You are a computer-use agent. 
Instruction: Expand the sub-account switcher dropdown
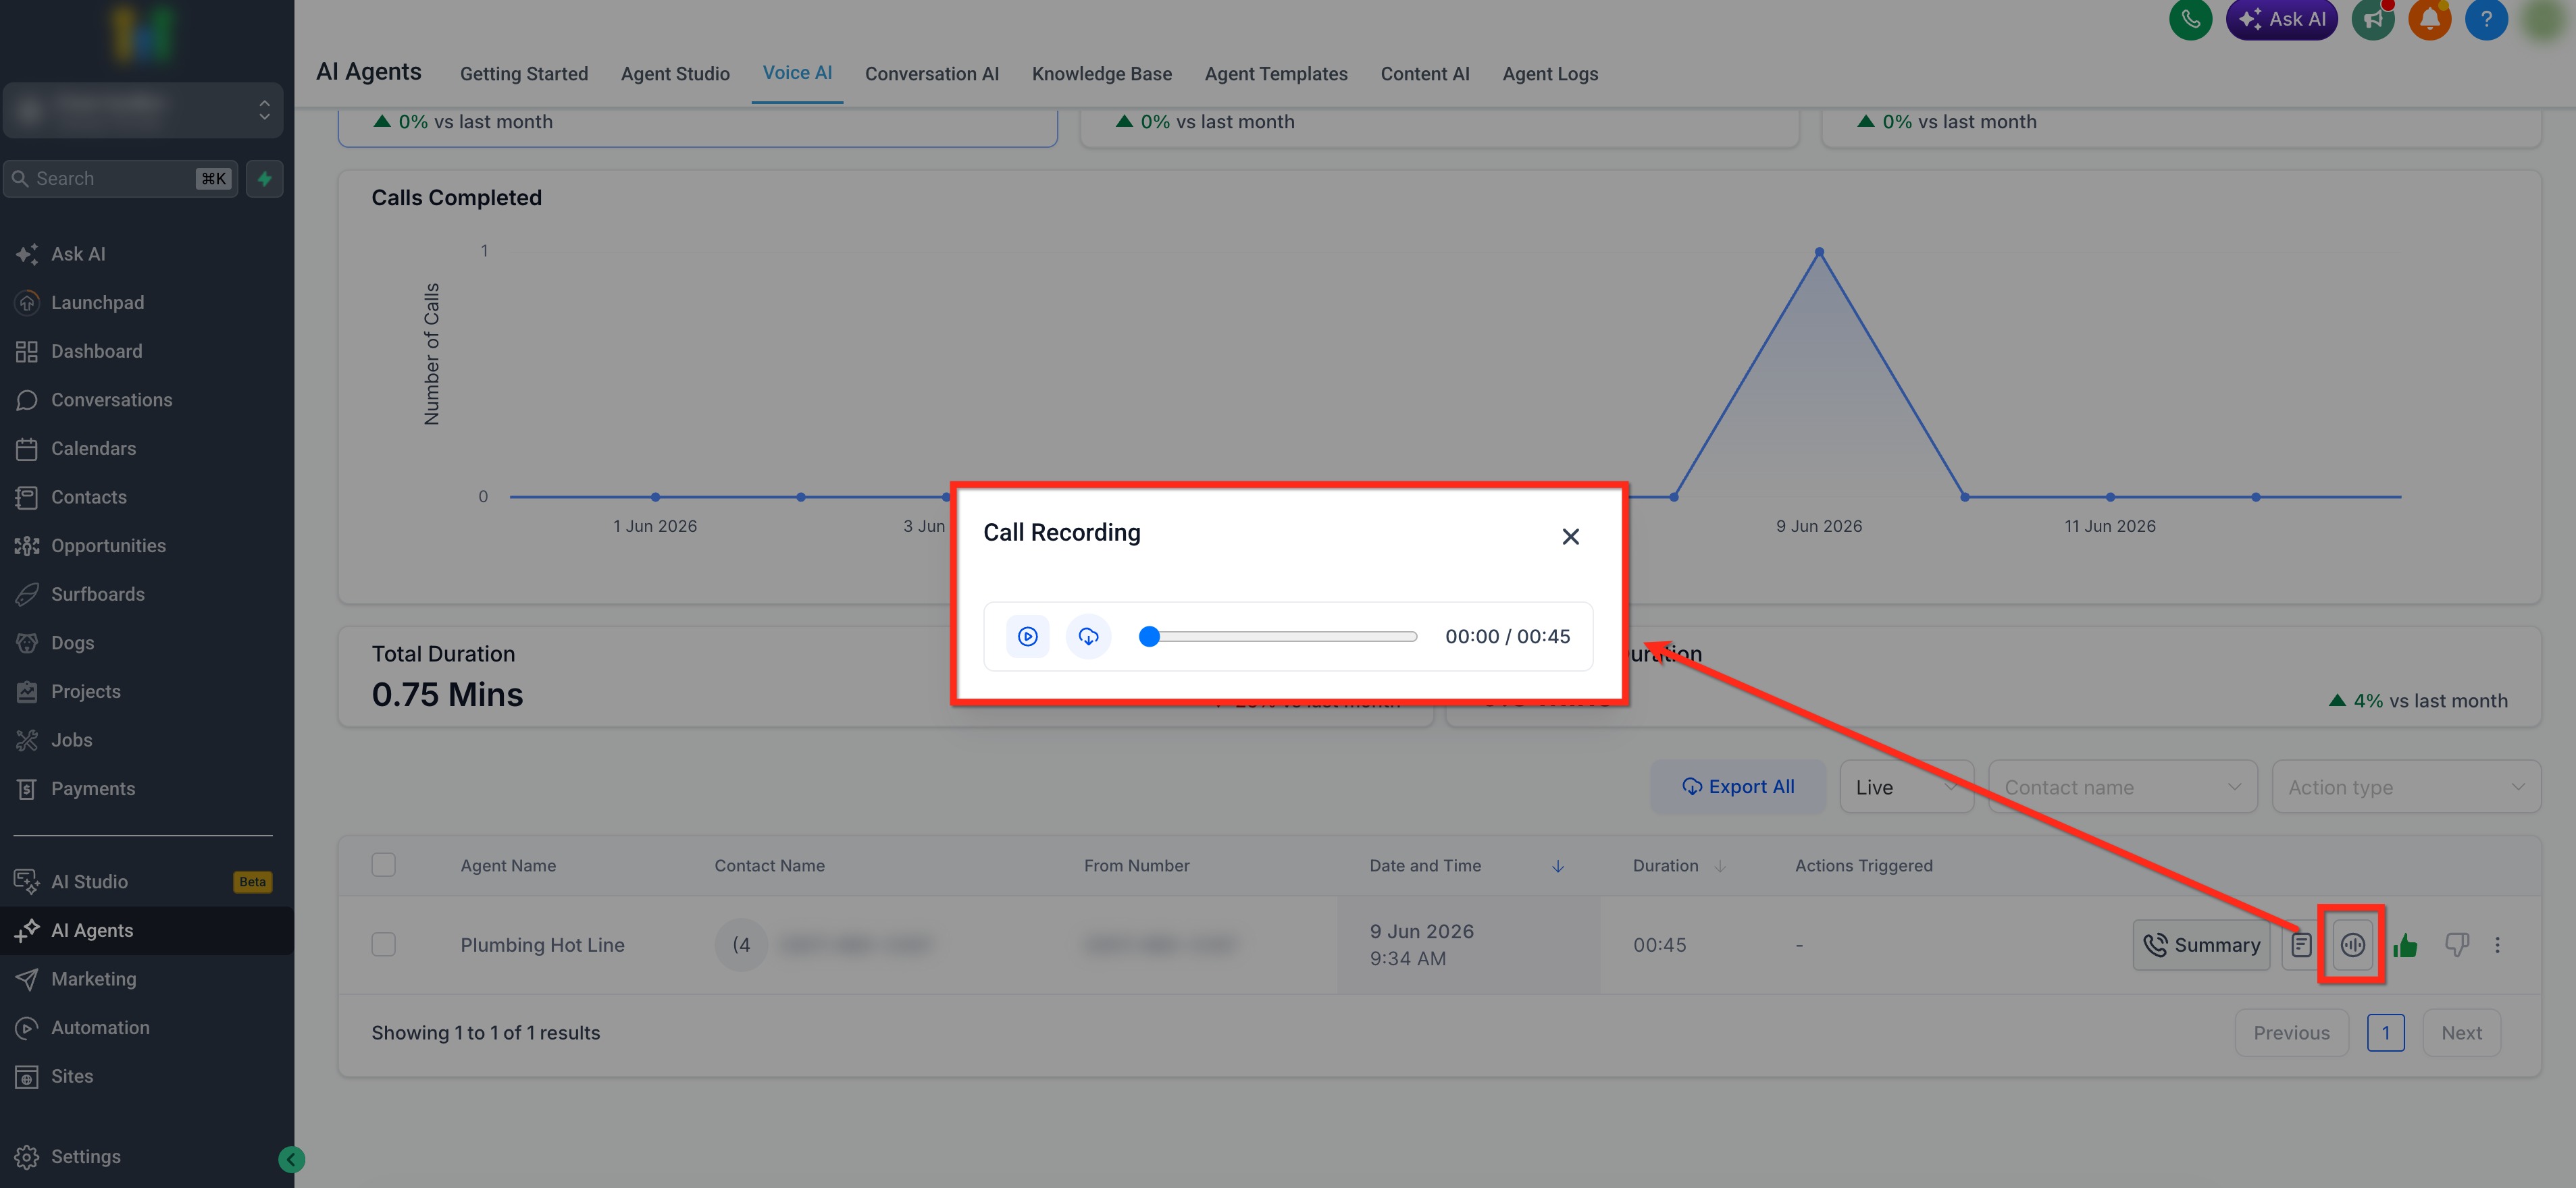[143, 109]
